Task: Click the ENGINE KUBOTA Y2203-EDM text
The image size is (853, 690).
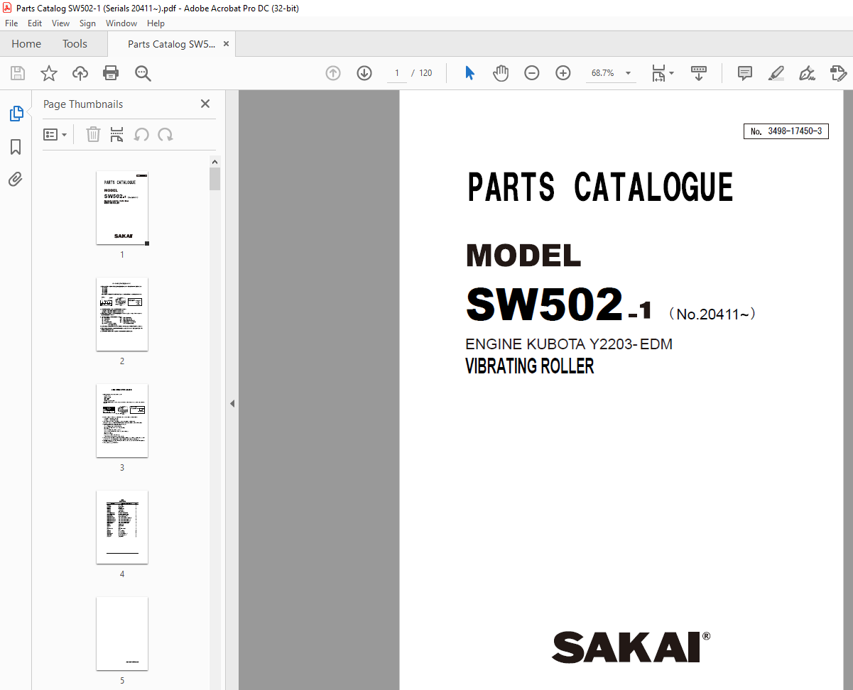Action: (569, 344)
